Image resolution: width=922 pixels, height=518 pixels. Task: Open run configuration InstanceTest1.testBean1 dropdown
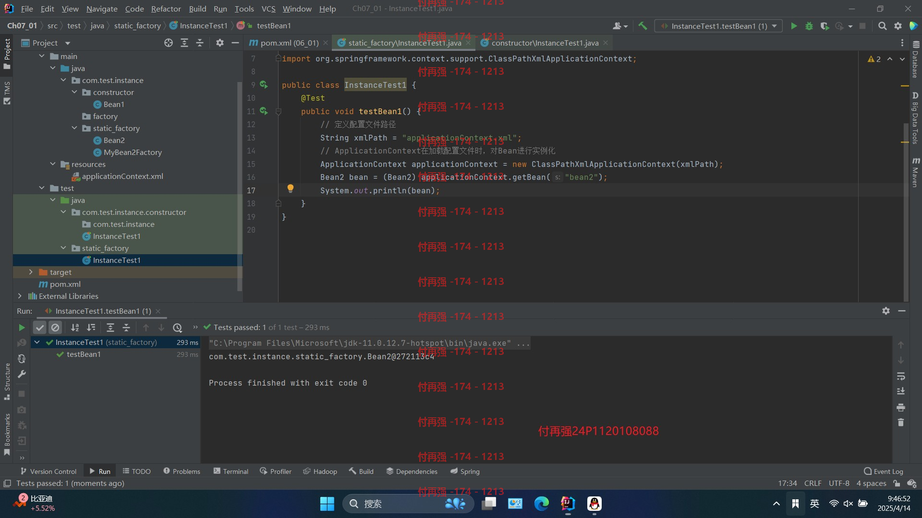click(x=718, y=26)
